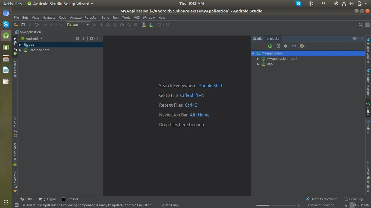Click the Sync Project with Gradle Files icon
The image size is (371, 208).
point(37,25)
